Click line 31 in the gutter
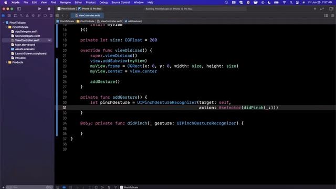 click(x=65, y=108)
